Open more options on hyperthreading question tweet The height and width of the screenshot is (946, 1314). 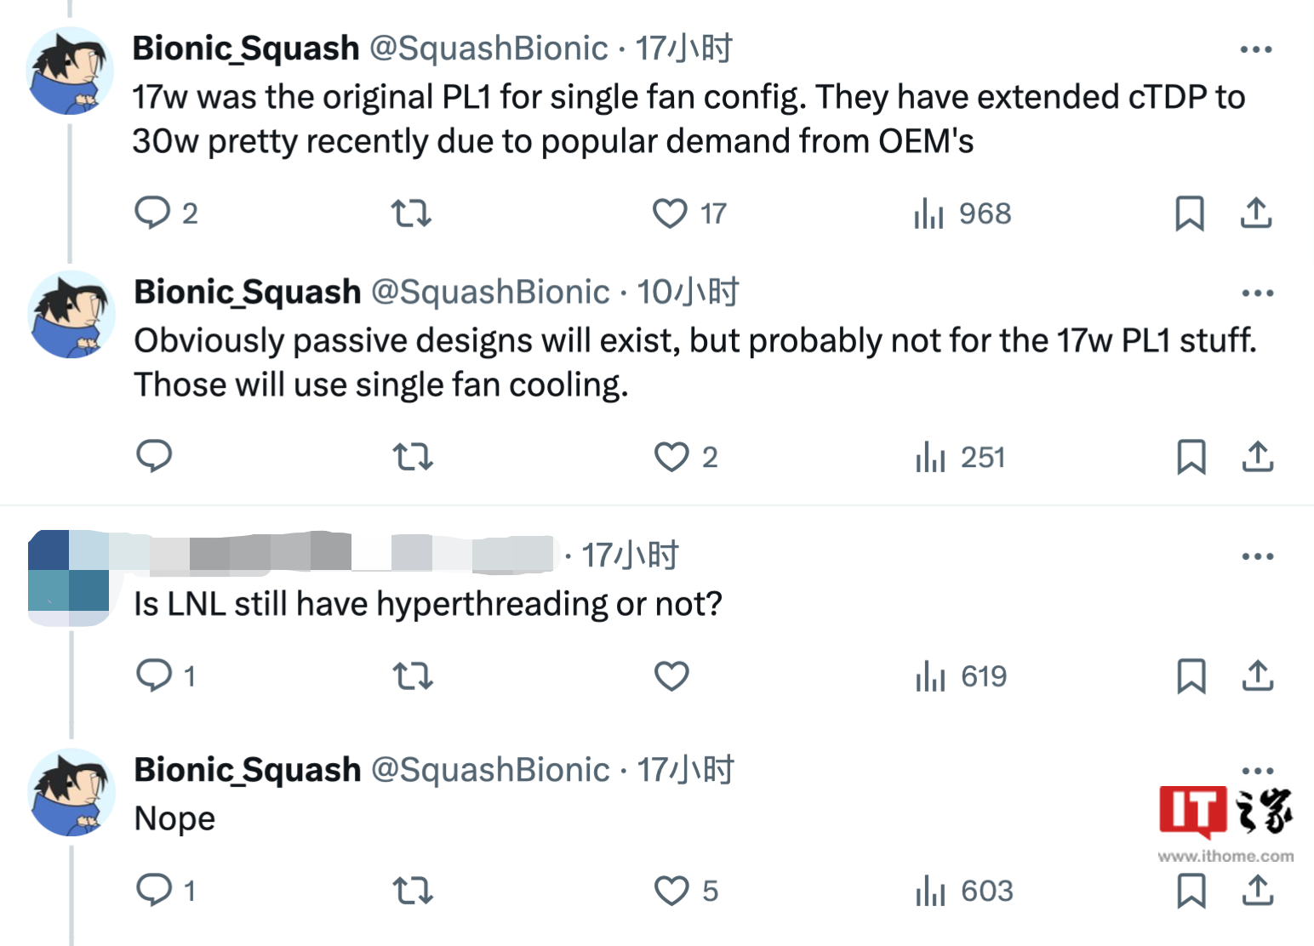1257,557
